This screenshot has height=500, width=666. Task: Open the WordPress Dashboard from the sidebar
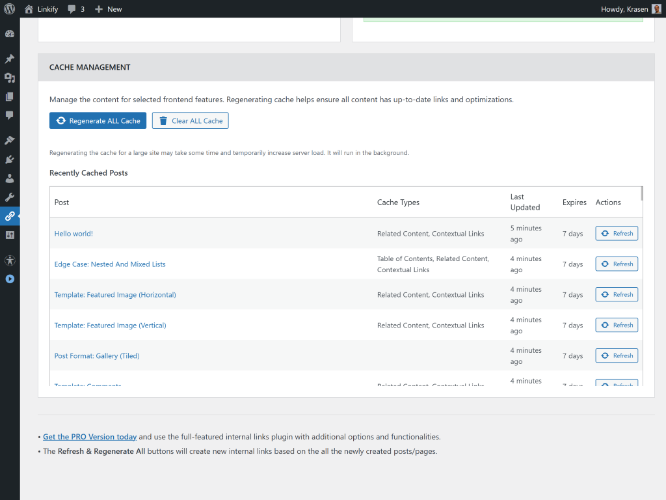[x=10, y=33]
